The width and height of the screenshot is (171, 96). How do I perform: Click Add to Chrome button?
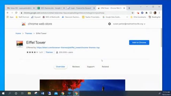(x=139, y=42)
